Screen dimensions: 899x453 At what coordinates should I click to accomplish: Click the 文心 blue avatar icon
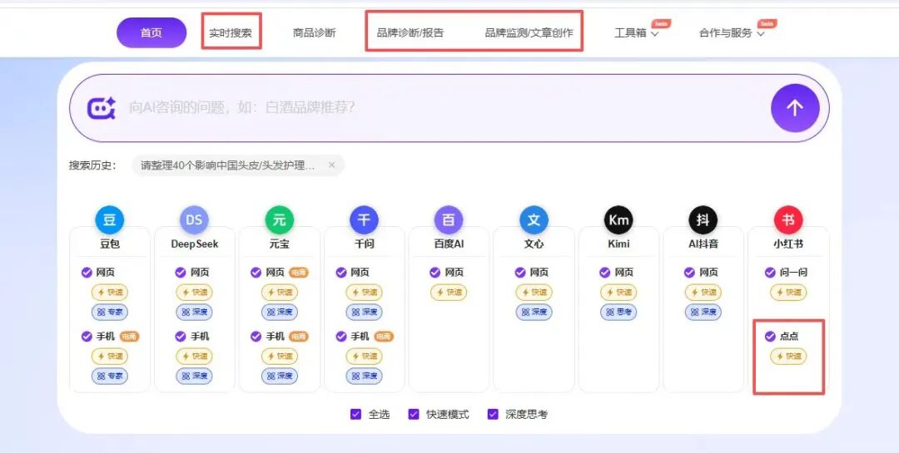coord(534,220)
